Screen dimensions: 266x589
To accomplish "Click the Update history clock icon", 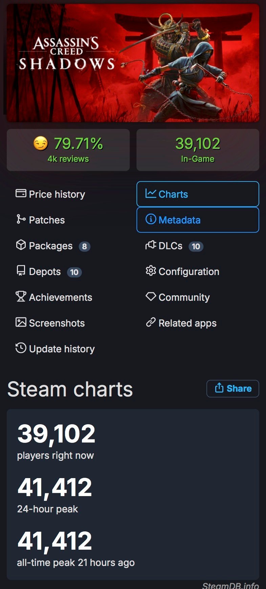I will [21, 348].
